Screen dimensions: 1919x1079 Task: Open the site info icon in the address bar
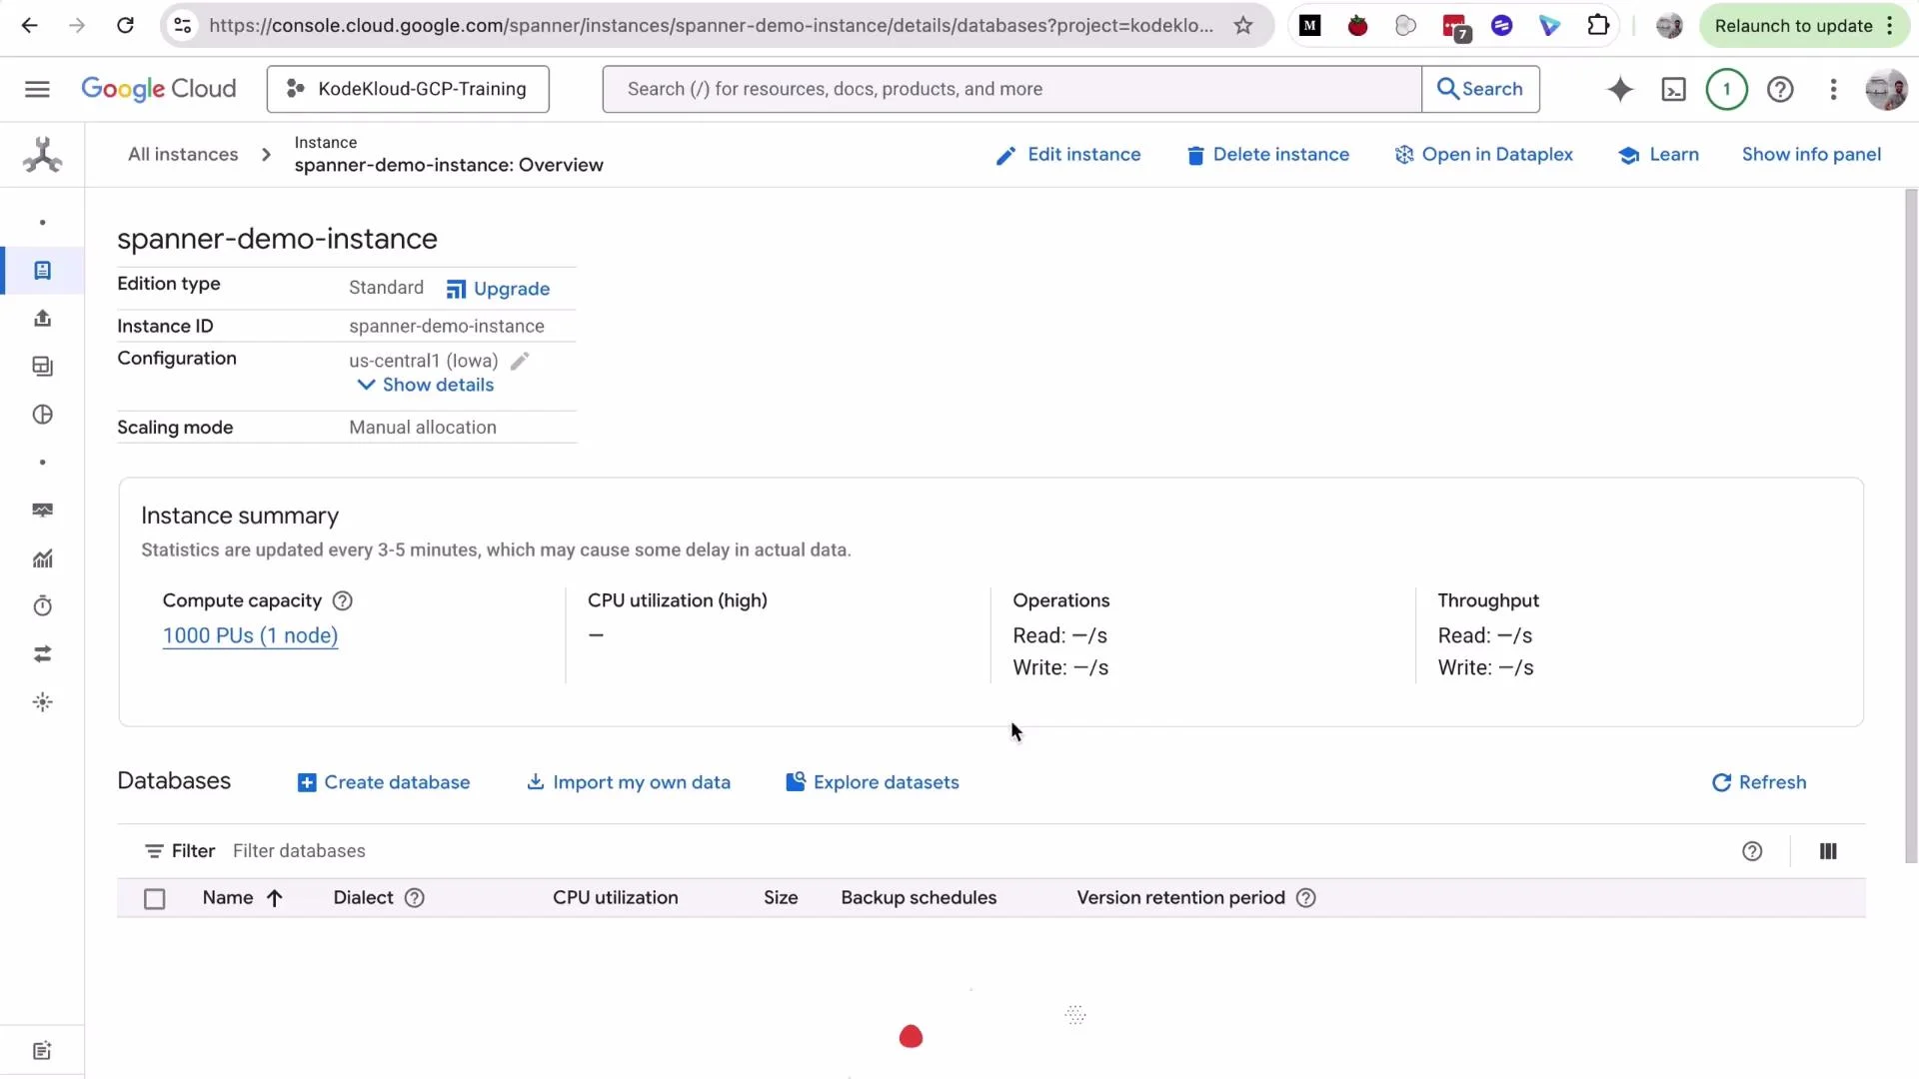pyautogui.click(x=183, y=26)
